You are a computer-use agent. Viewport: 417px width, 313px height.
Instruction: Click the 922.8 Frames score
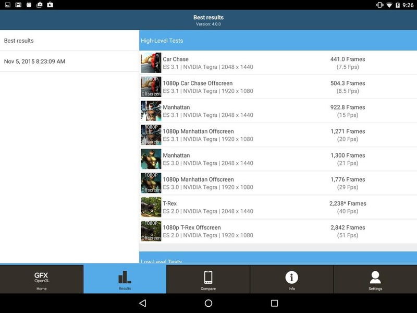point(348,107)
